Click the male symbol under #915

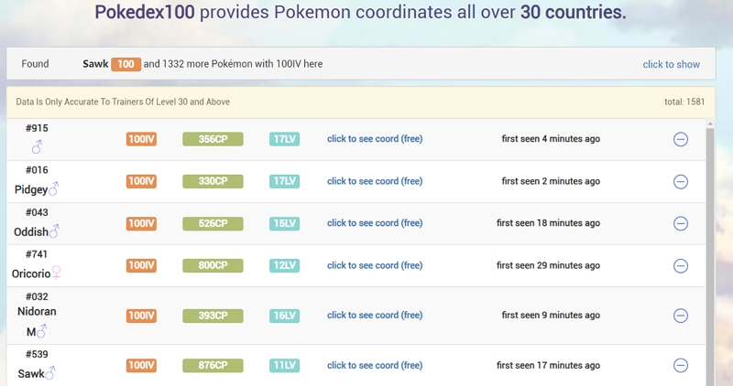[37, 147]
